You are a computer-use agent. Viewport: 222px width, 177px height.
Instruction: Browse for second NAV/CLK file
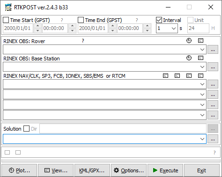coord(213,95)
